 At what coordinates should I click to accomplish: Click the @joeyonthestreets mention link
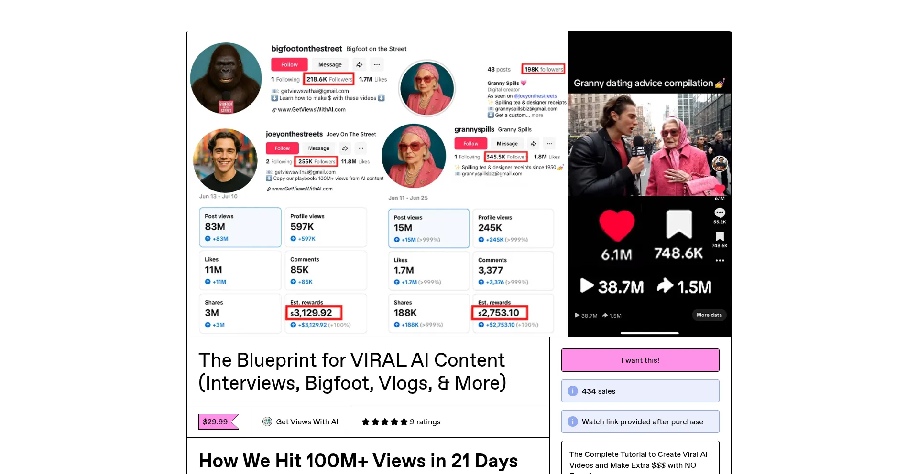[535, 96]
